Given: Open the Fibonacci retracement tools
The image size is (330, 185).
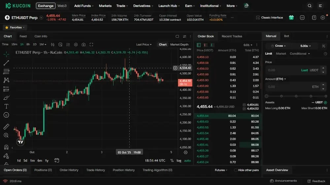Looking at the screenshot, I should coord(6,71).
